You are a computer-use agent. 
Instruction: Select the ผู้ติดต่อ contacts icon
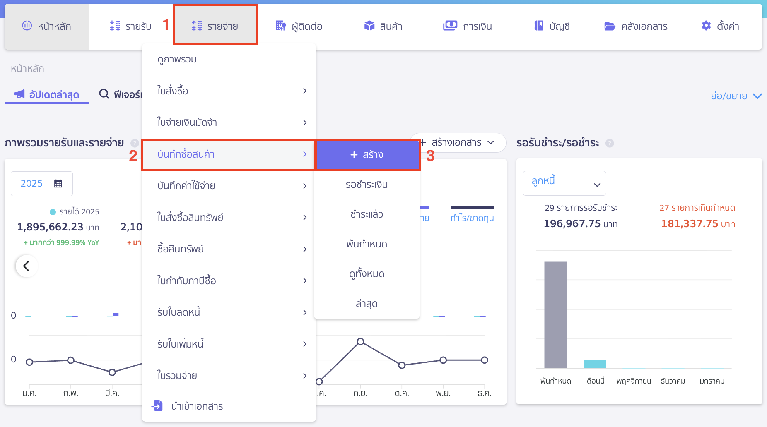(281, 26)
